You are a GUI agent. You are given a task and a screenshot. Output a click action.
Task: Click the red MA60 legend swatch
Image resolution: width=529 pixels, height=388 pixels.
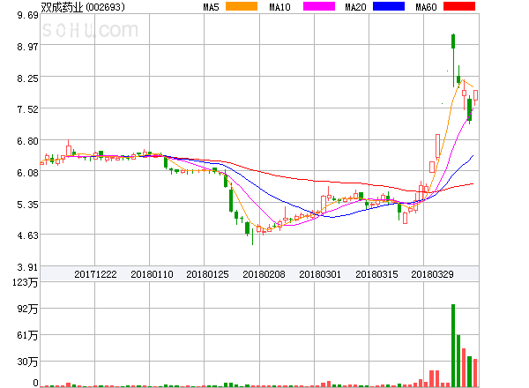point(459,6)
